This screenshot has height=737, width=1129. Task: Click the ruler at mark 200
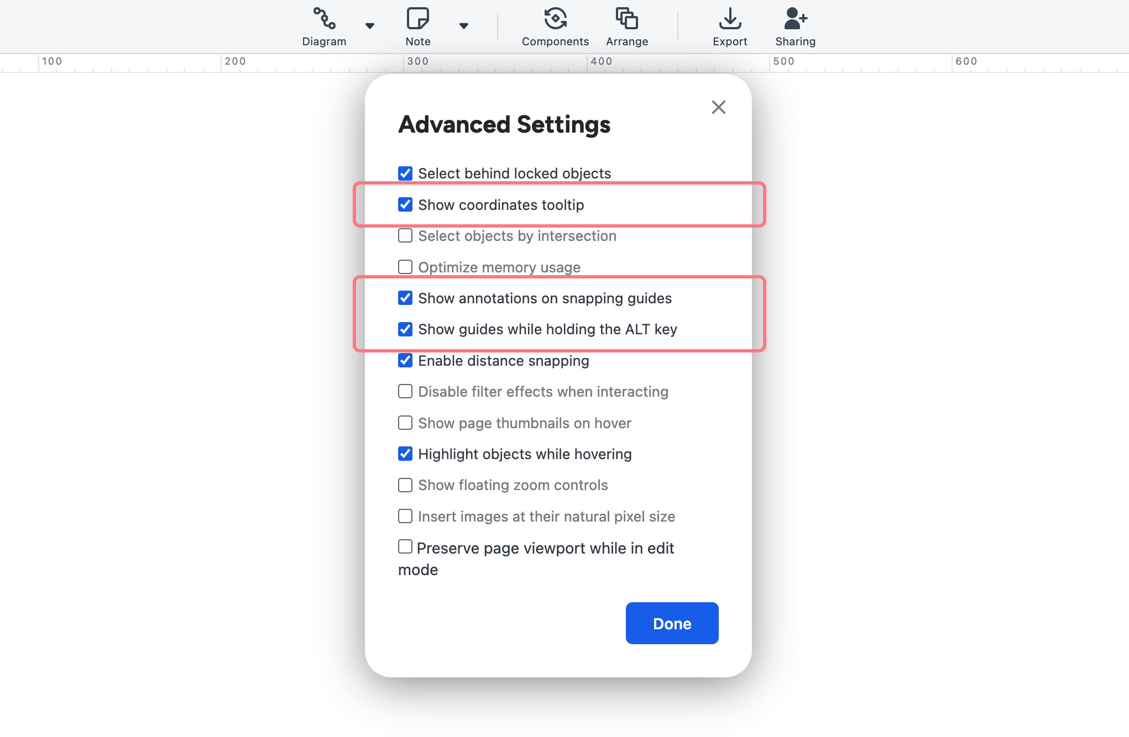click(x=235, y=61)
